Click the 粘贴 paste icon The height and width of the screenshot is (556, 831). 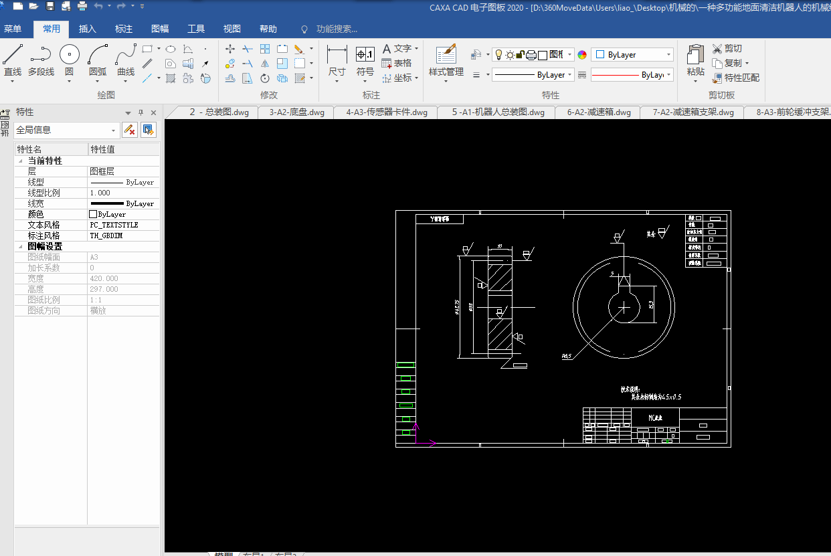coord(695,55)
